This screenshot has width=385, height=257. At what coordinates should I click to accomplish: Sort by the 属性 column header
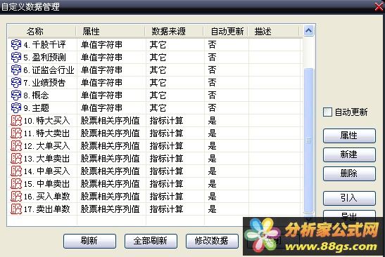click(x=111, y=32)
